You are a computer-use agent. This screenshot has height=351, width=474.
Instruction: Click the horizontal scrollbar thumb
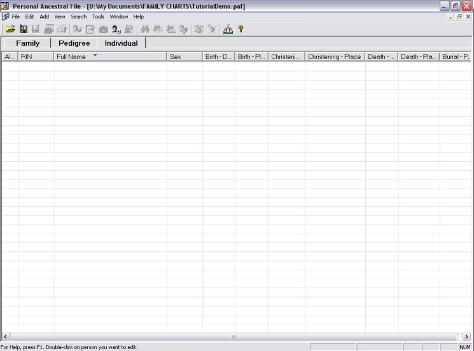(234, 336)
